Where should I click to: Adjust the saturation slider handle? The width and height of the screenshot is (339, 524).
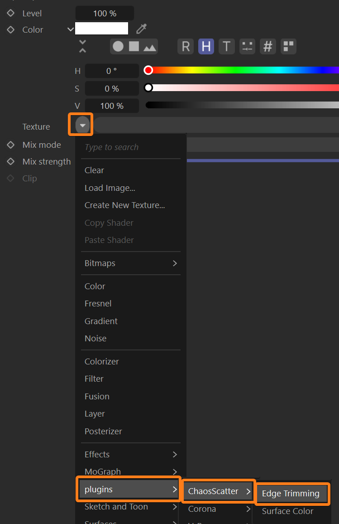148,88
